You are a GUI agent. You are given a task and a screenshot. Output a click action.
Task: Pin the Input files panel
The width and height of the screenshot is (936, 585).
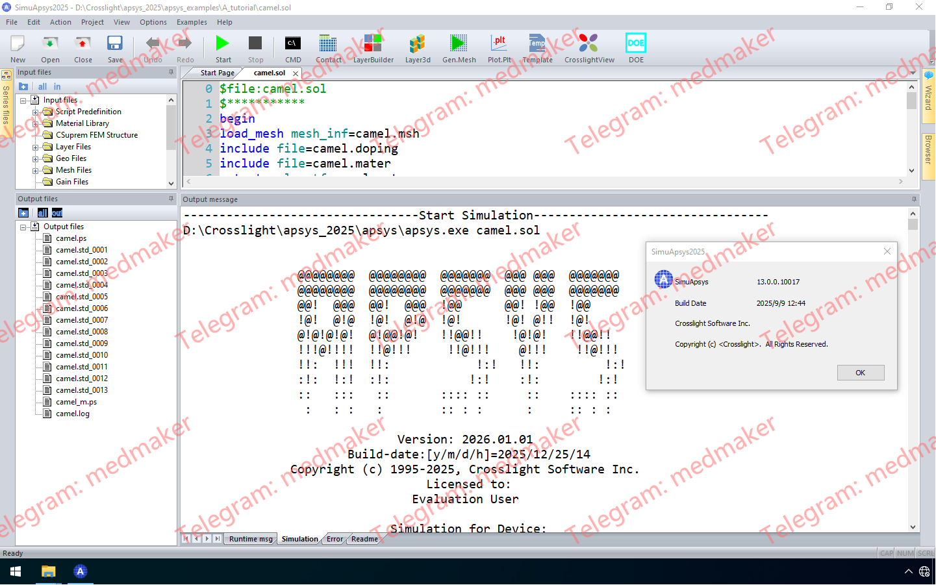[x=170, y=72]
